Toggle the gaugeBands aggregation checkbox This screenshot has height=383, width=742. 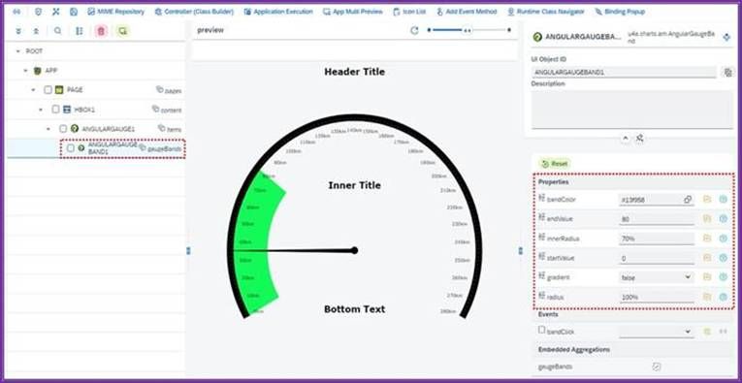point(657,367)
